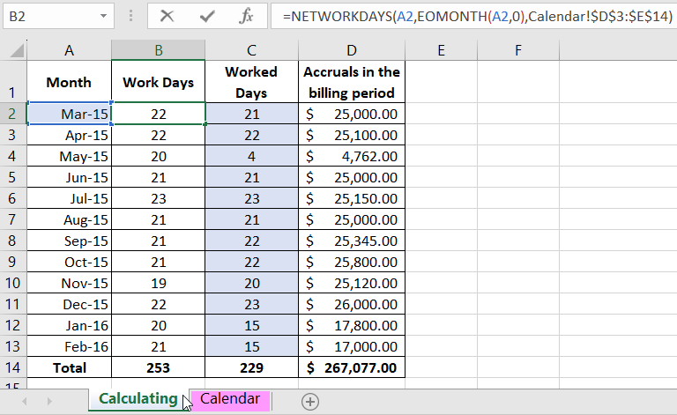Viewport: 677px width, 415px height.
Task: Select the $26,000.00 accrual cell
Action: 352,304
